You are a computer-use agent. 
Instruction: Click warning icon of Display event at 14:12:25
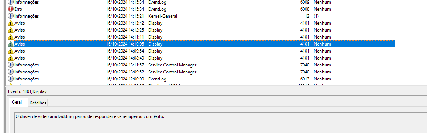(x=11, y=30)
